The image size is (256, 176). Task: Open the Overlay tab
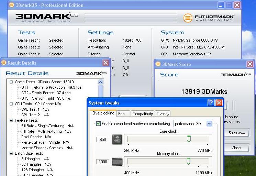(163, 114)
